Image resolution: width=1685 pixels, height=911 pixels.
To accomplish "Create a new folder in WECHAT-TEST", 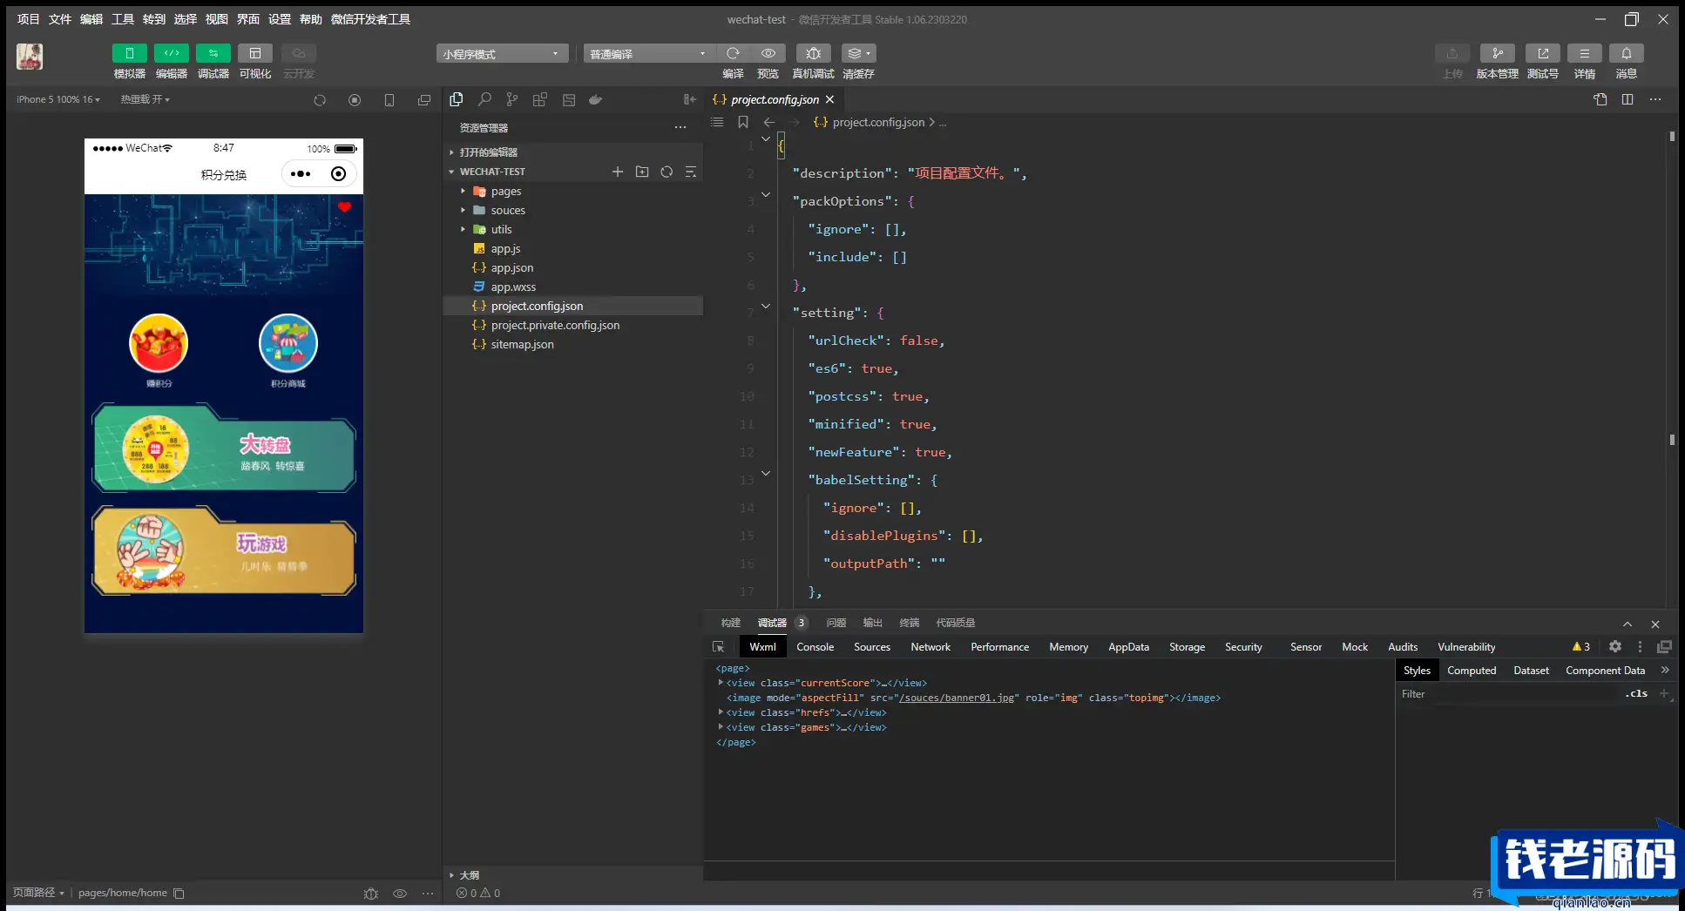I will 642,172.
